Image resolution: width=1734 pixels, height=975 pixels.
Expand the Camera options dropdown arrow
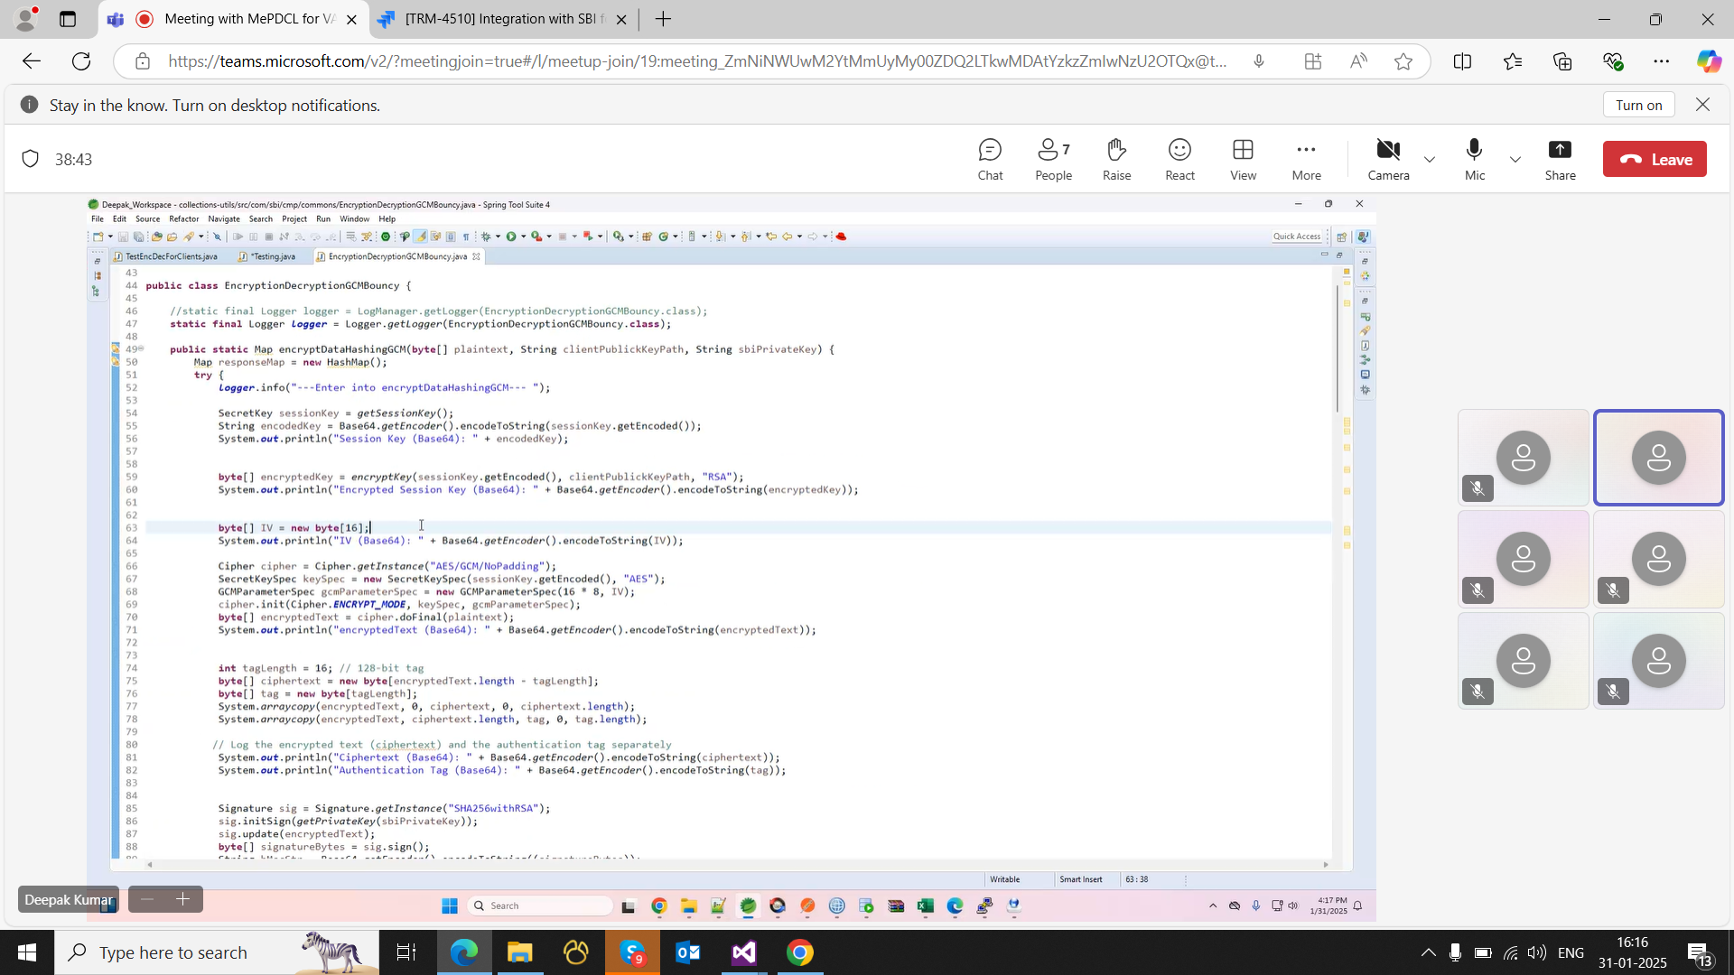(x=1429, y=160)
